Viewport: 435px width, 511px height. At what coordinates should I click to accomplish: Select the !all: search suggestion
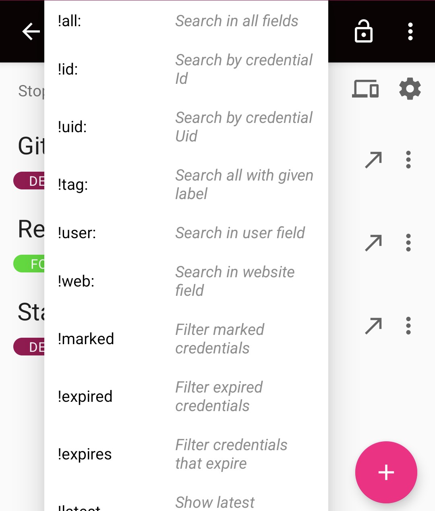click(x=185, y=21)
